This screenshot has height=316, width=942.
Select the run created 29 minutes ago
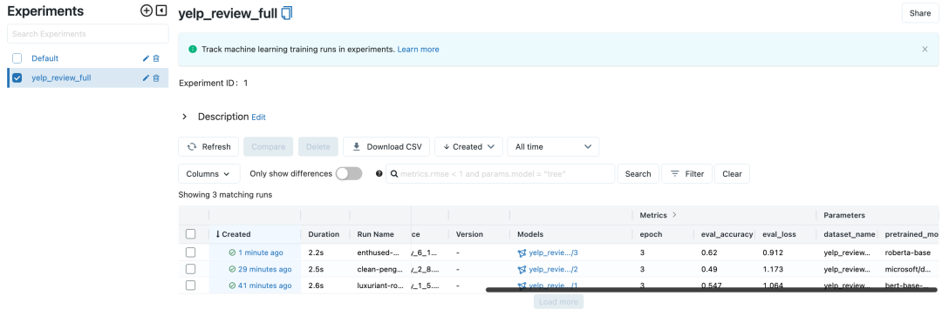pos(190,269)
